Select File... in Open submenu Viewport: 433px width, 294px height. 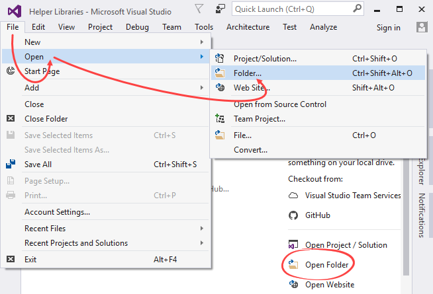(x=318, y=135)
